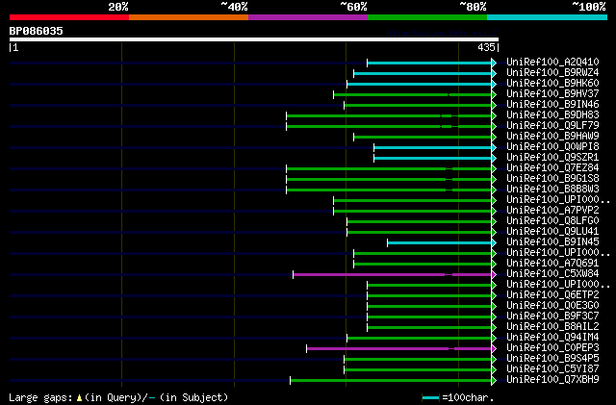The image size is (616, 405).
Task: Click the "Large gaps" legend text
Action: [x=40, y=397]
